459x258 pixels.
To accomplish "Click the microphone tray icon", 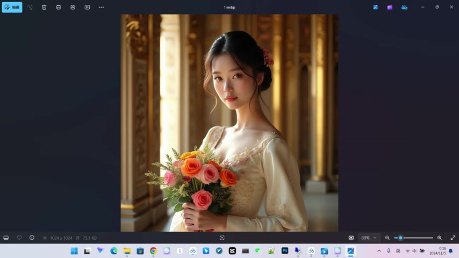I will (389, 251).
